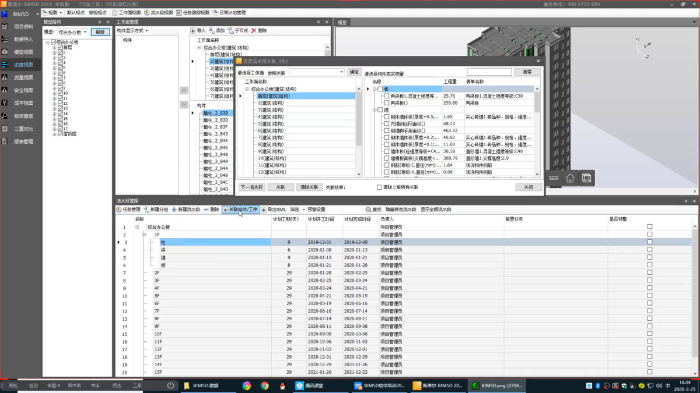This screenshot has width=700, height=393.
Task: Click 删除 in the 流水段管理 toolbar
Action: tap(212, 210)
